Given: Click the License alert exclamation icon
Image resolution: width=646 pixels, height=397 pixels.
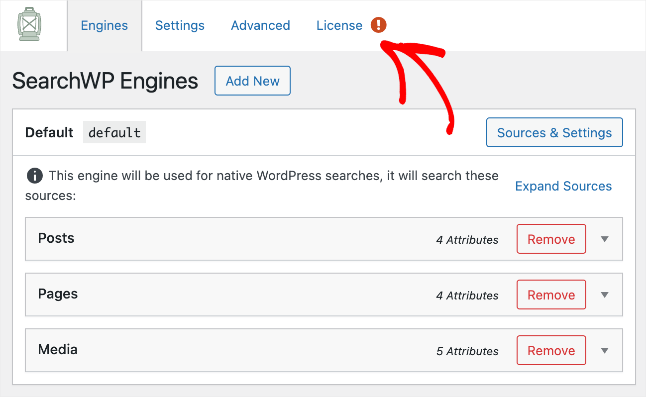Looking at the screenshot, I should pyautogui.click(x=379, y=25).
